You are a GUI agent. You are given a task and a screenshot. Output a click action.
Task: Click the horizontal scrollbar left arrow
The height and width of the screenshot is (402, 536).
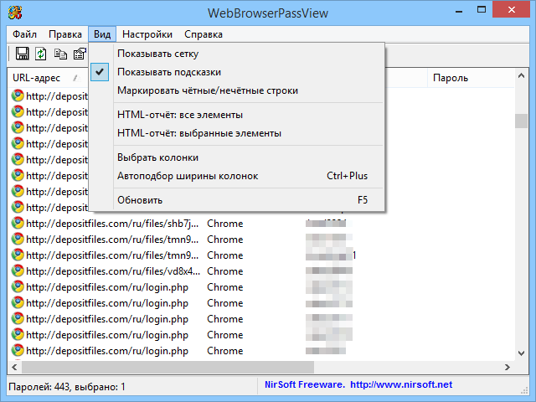(14, 367)
